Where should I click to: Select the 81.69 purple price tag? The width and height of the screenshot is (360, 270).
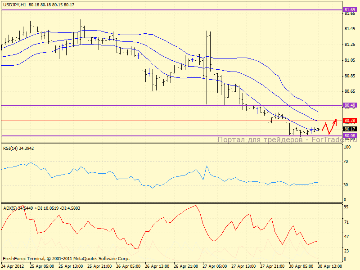tap(350, 9)
